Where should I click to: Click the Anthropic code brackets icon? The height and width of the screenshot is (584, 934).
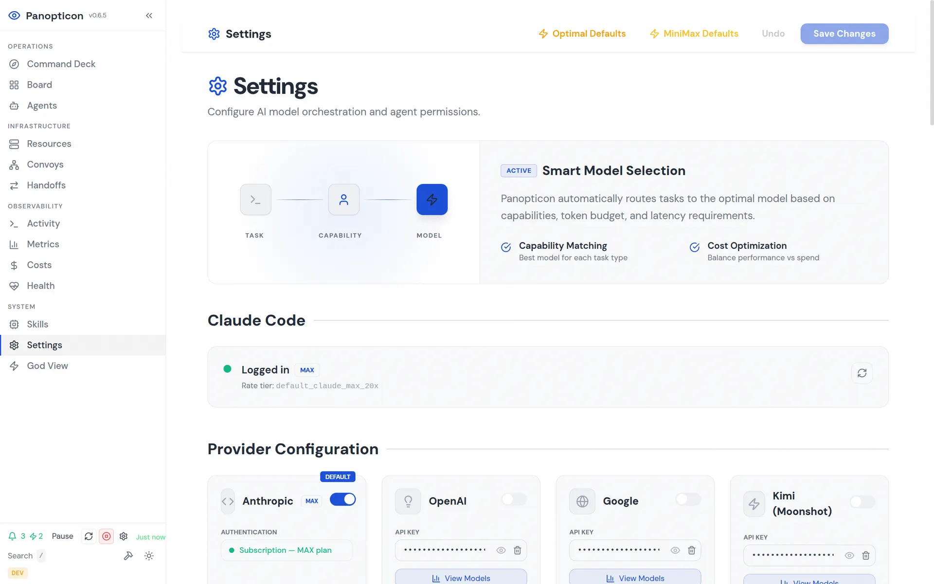coord(228,501)
